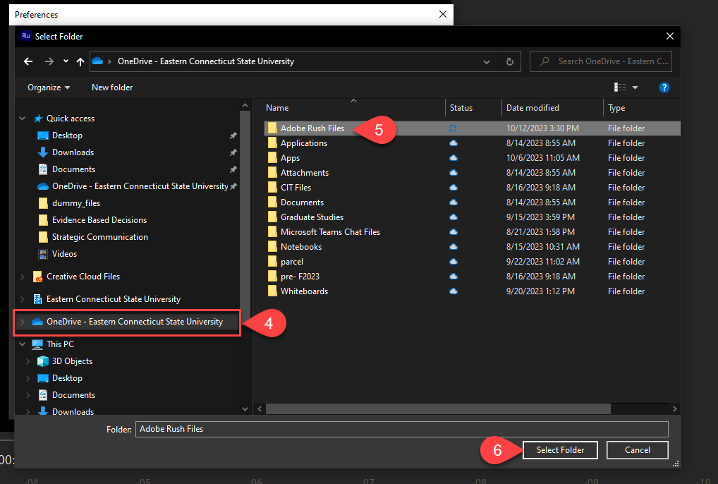
Task: Open the view options dropdown arrow
Action: (x=635, y=87)
